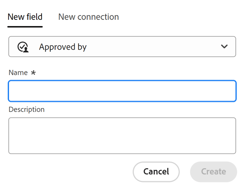Click the Description field label

click(26, 109)
